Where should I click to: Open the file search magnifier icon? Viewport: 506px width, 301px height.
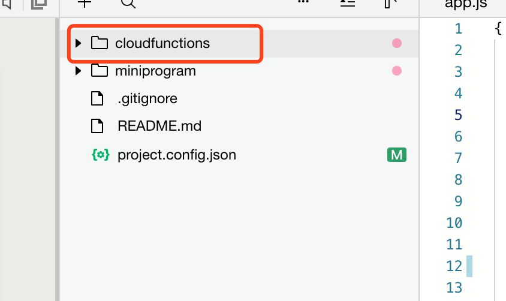point(128,4)
